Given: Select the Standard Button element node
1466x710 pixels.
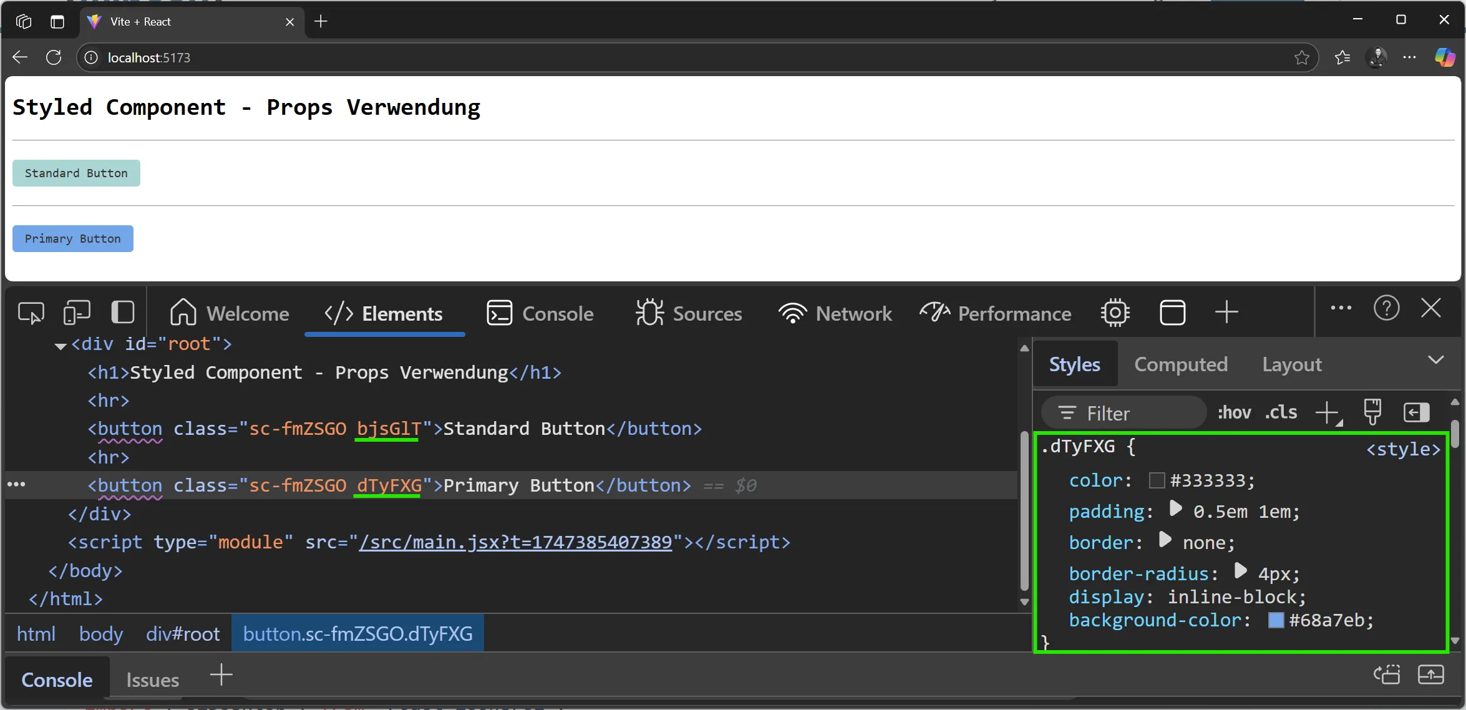Looking at the screenshot, I should [x=394, y=429].
